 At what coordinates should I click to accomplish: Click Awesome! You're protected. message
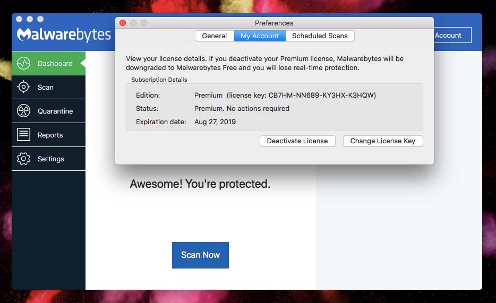[x=200, y=184]
